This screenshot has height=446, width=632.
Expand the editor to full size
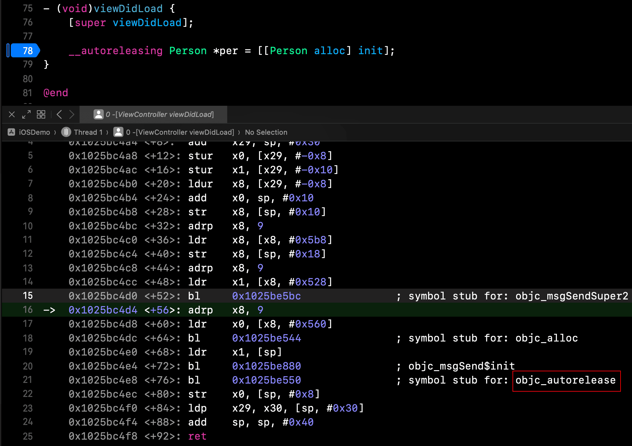pos(26,114)
